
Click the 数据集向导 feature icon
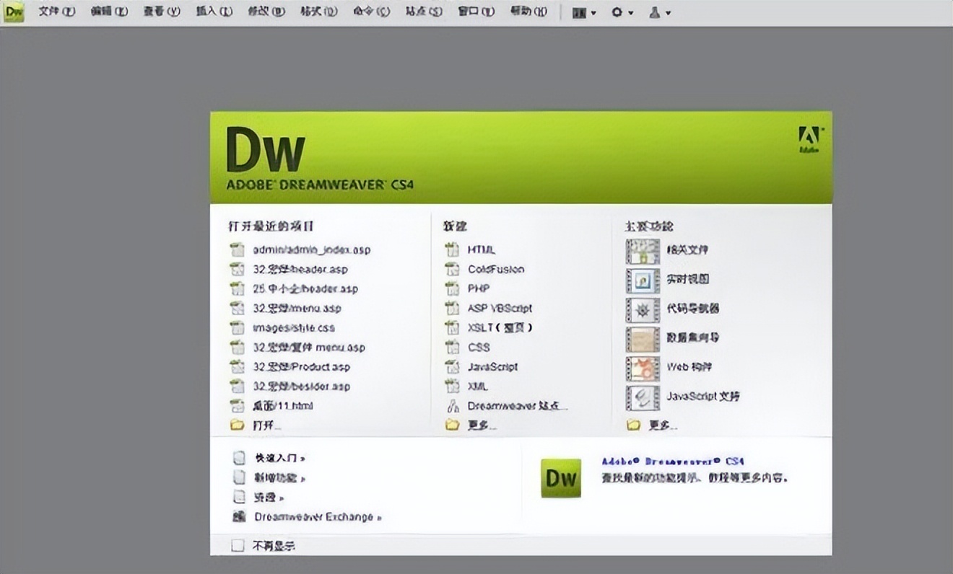point(642,339)
